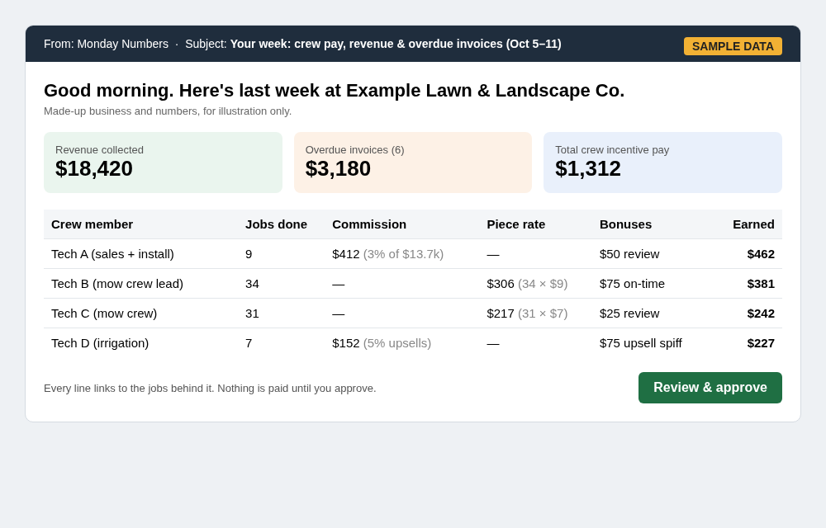Click the Tech B (mow crew lead) name
This screenshot has width=826, height=528.
tap(117, 284)
